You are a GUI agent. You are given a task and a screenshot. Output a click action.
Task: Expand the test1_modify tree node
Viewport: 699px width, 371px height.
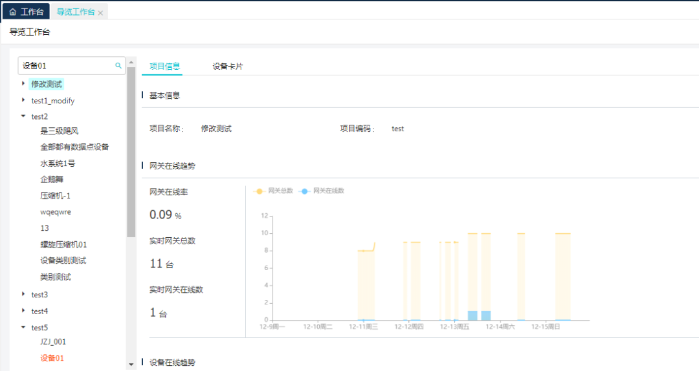click(x=23, y=100)
